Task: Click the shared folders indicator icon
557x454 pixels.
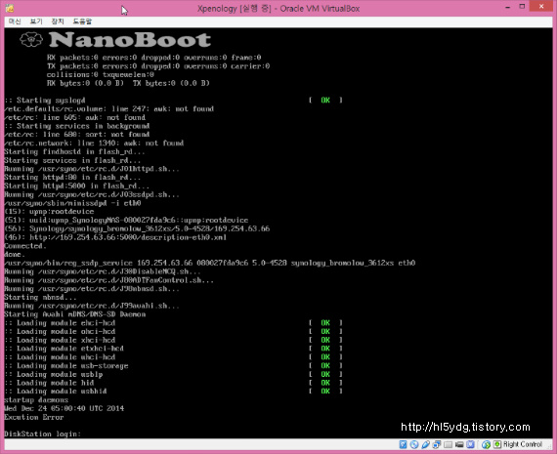Action: pyautogui.click(x=448, y=444)
